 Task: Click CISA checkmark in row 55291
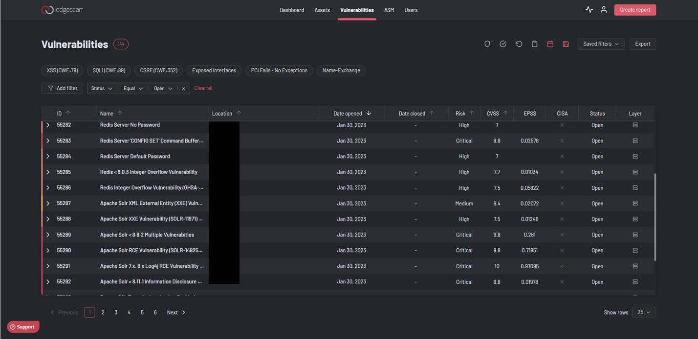click(x=562, y=266)
